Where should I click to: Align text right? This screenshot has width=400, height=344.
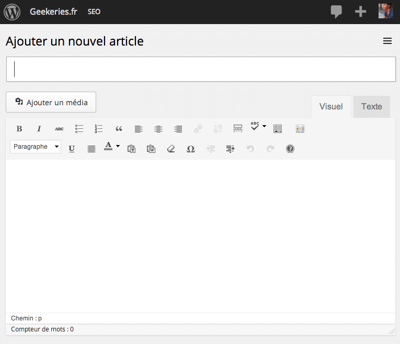pos(178,129)
